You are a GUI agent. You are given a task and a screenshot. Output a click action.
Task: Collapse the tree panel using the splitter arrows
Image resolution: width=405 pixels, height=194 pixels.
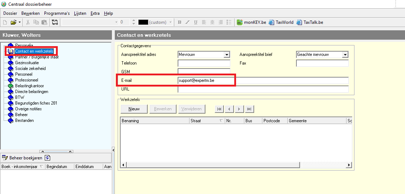click(56, 151)
